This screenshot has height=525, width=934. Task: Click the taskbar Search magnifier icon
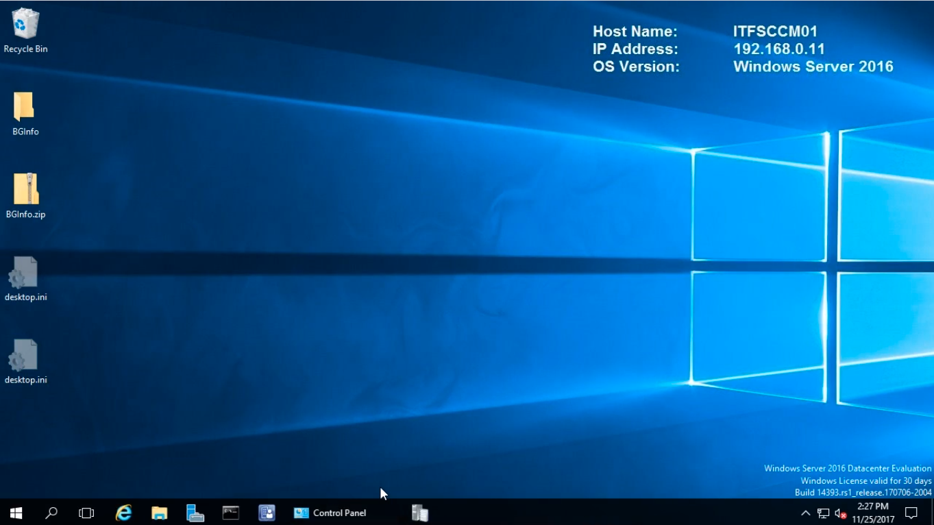click(51, 513)
